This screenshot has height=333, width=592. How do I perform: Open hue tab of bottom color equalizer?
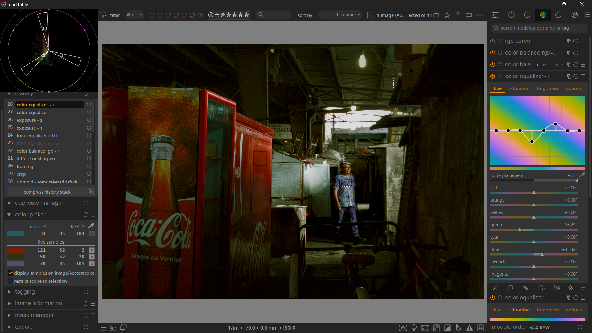(x=498, y=310)
